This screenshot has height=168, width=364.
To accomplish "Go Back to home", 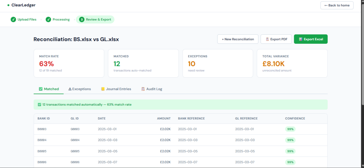I will click(337, 5).
